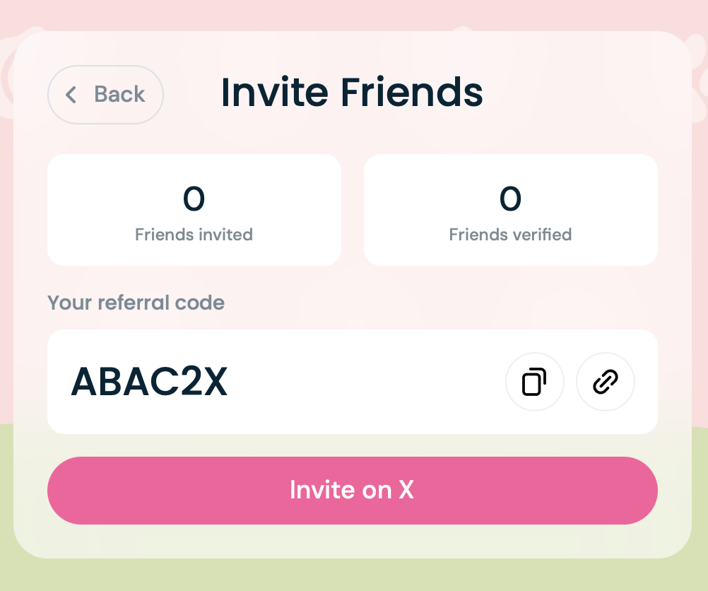Click the word "Friends" in the page title
708x591 pixels.
pos(411,93)
